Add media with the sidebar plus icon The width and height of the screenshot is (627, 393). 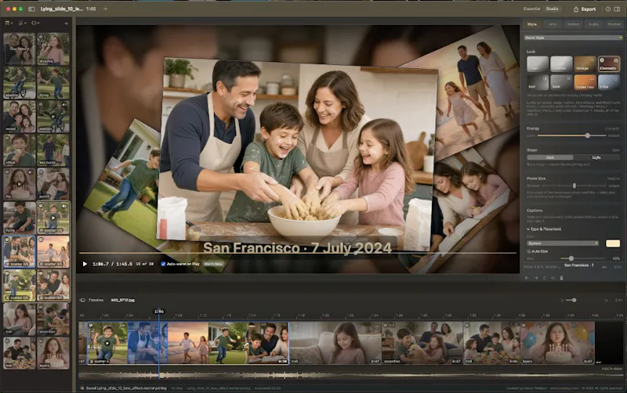[x=66, y=23]
